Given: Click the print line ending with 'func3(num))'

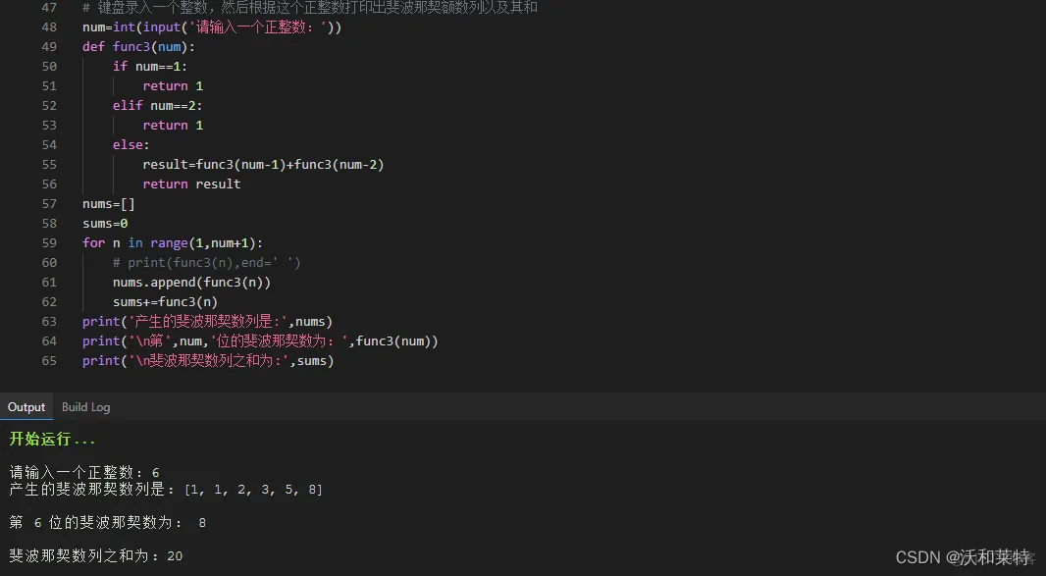Looking at the screenshot, I should [260, 341].
